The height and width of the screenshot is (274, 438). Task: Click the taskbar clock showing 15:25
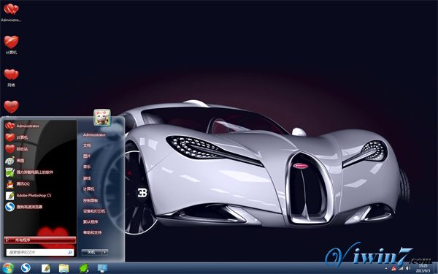point(423,268)
